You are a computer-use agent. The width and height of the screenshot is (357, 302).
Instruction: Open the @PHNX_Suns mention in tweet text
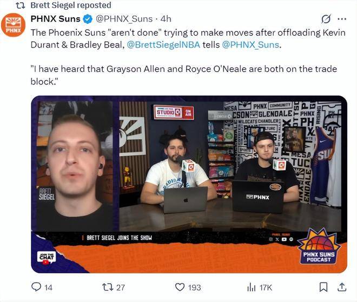pos(250,45)
